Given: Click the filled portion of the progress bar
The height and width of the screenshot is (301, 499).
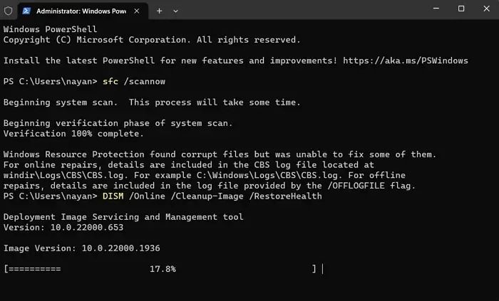Looking at the screenshot, I should click(x=34, y=269).
